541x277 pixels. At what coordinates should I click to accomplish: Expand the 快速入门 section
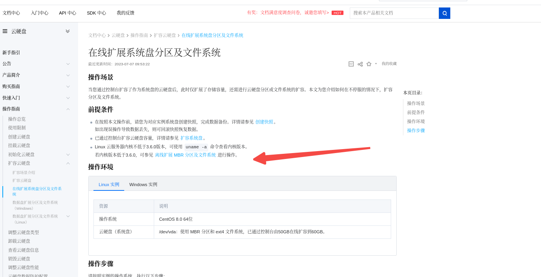click(x=68, y=98)
